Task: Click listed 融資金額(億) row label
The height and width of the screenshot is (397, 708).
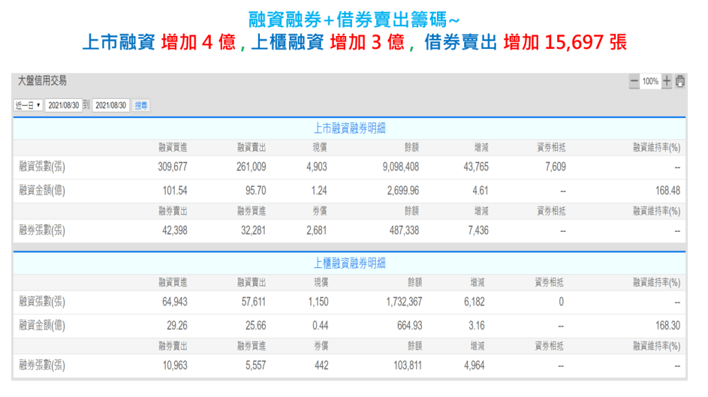Action: 42,191
